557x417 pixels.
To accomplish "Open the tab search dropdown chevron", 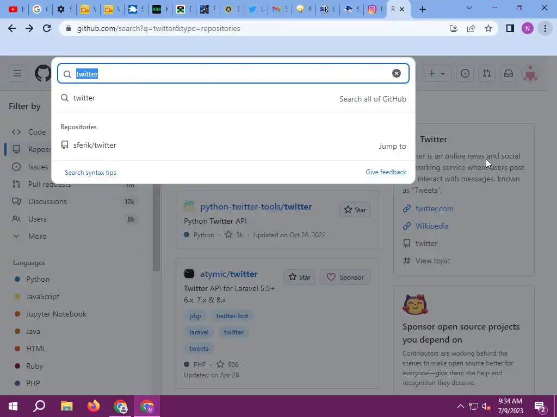I will coord(469,8).
